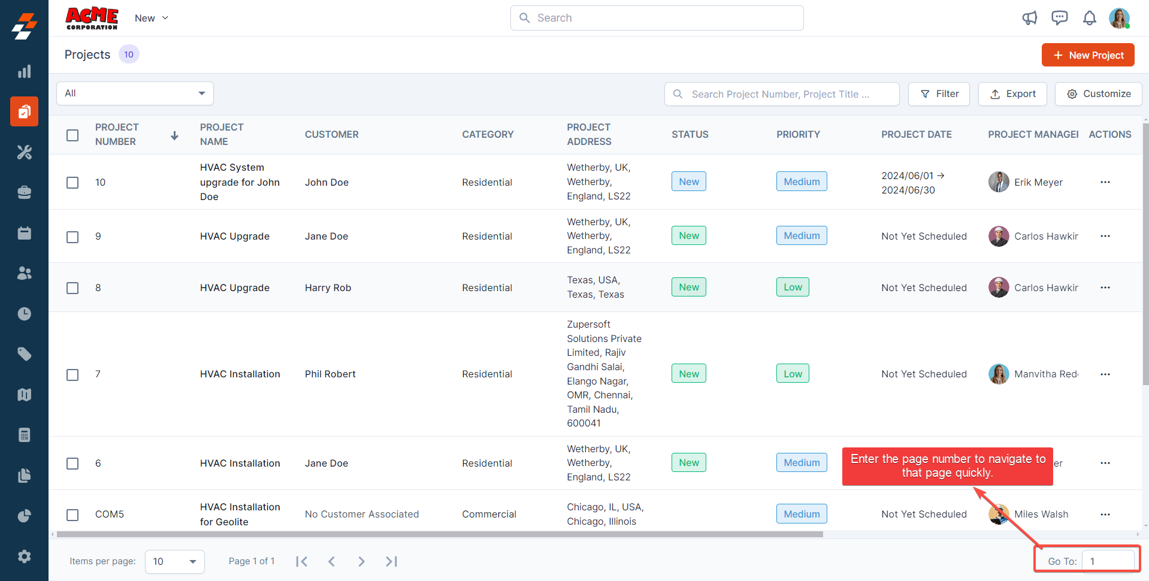Expand the All projects view dropdown
Viewport: 1149px width, 581px height.
[135, 93]
